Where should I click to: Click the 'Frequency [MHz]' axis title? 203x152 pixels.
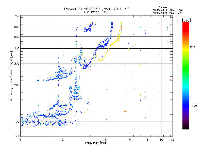pos(96,143)
